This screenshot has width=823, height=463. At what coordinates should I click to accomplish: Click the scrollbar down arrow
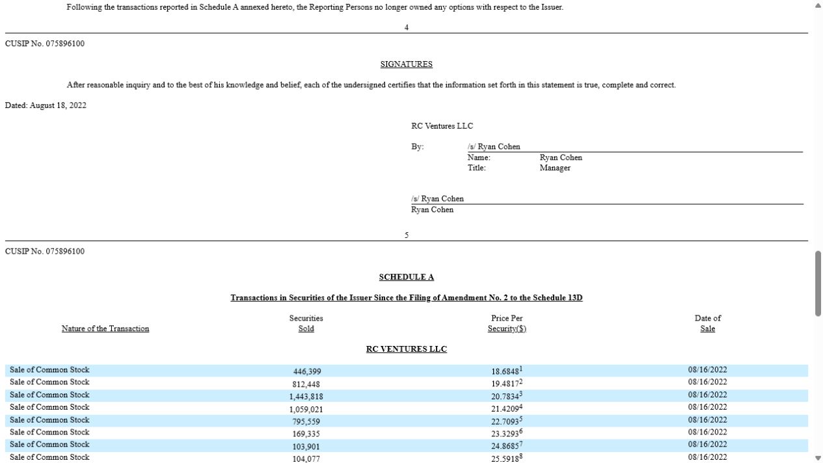pyautogui.click(x=818, y=458)
